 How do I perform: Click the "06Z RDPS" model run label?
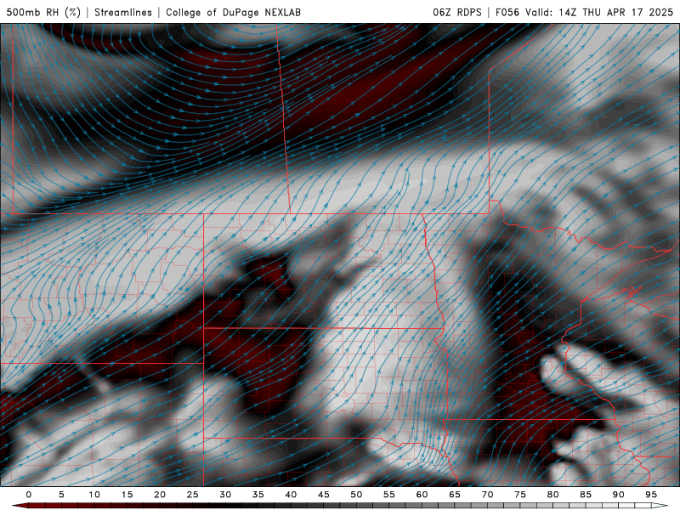tap(457, 12)
